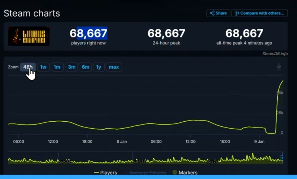Click the navigator range handle at right end
Screen dimensions: 297x179
[x=282, y=158]
